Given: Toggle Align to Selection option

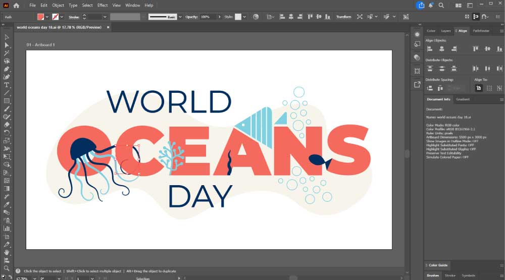Looking at the screenshot, I should tap(488, 88).
